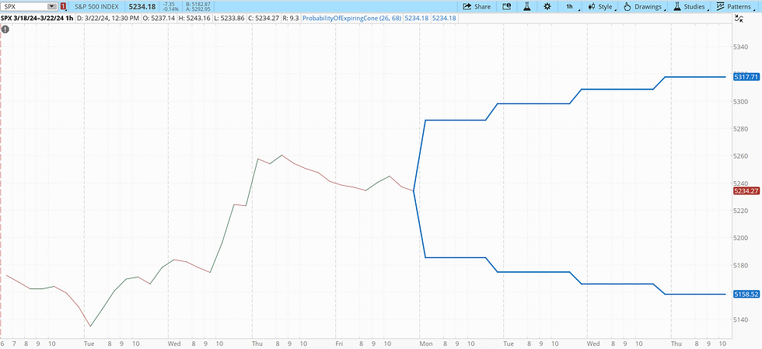762x349 pixels.
Task: Click the R: 9.3 range value
Action: tap(291, 18)
